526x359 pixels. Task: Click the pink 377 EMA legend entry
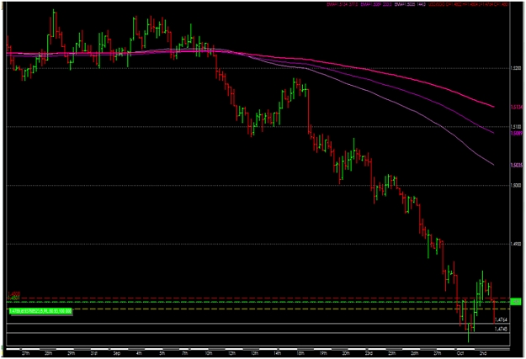click(343, 4)
